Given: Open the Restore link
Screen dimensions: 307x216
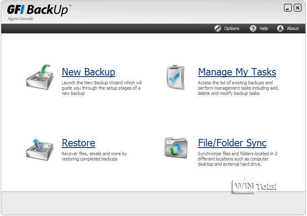Looking at the screenshot, I should (78, 143).
